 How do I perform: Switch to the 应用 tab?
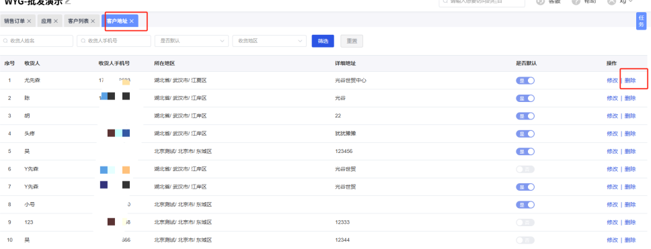(46, 21)
